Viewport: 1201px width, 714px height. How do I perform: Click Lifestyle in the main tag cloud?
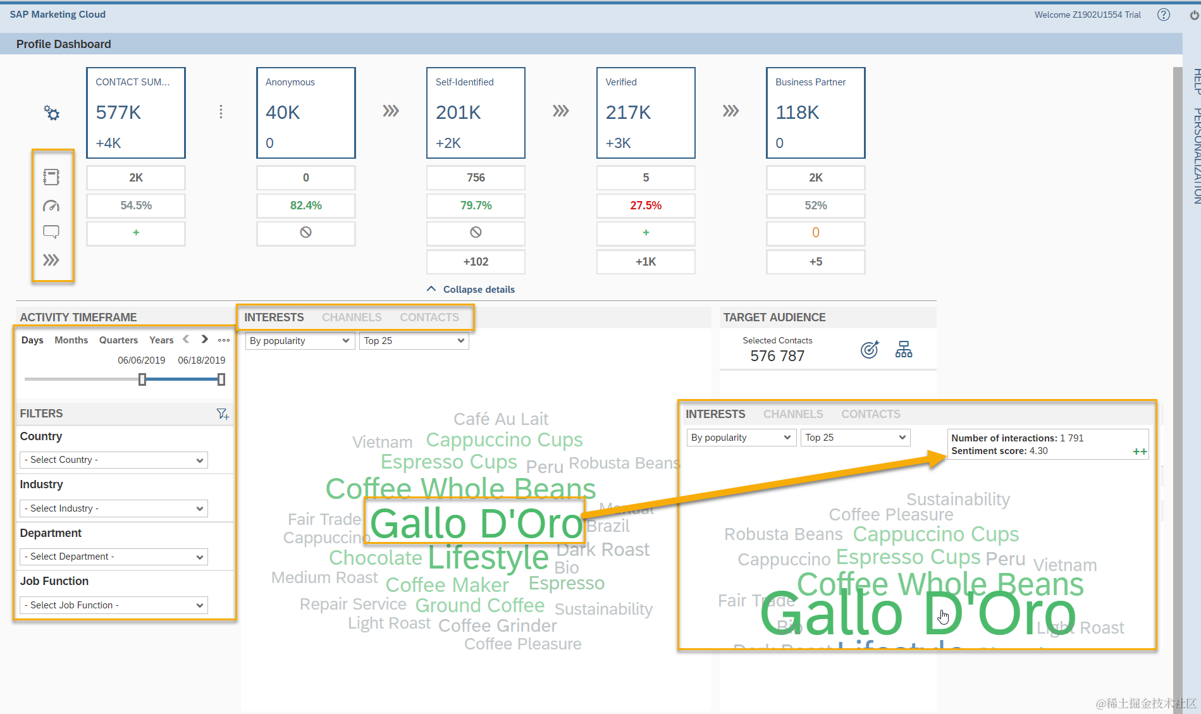(x=488, y=558)
